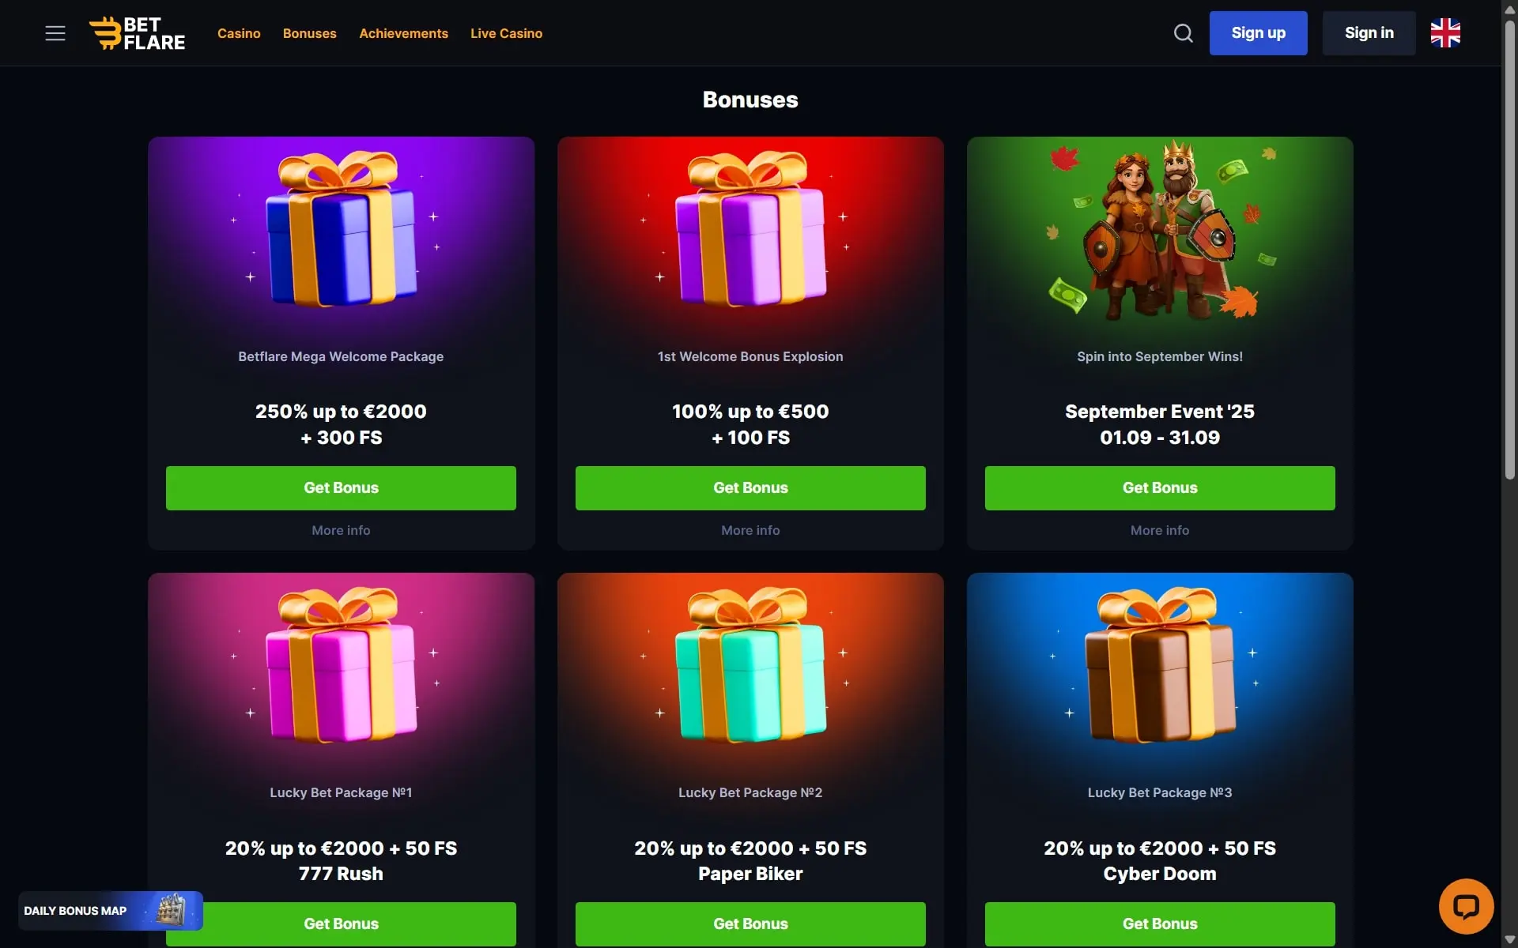Select Live Casino in the navigation

point(506,33)
